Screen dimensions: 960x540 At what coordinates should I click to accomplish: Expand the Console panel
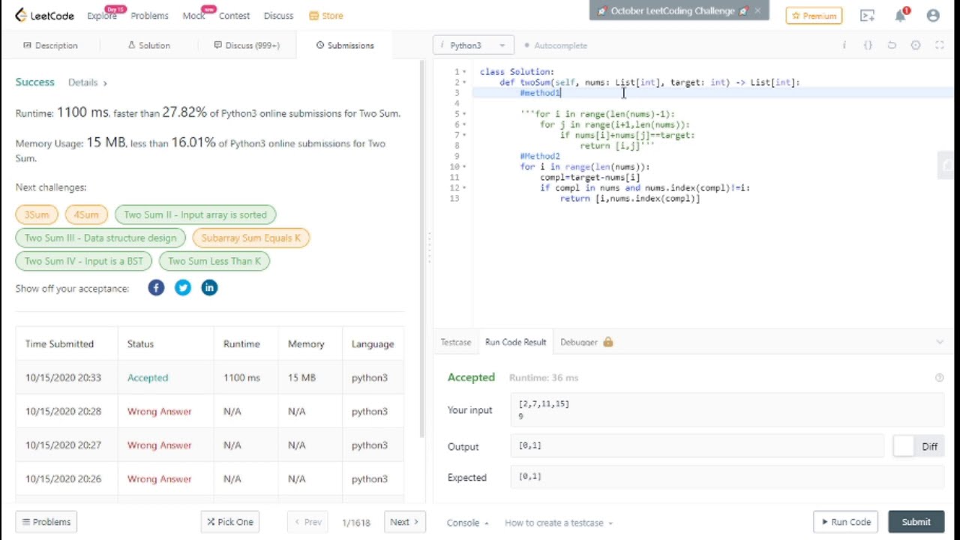[467, 523]
